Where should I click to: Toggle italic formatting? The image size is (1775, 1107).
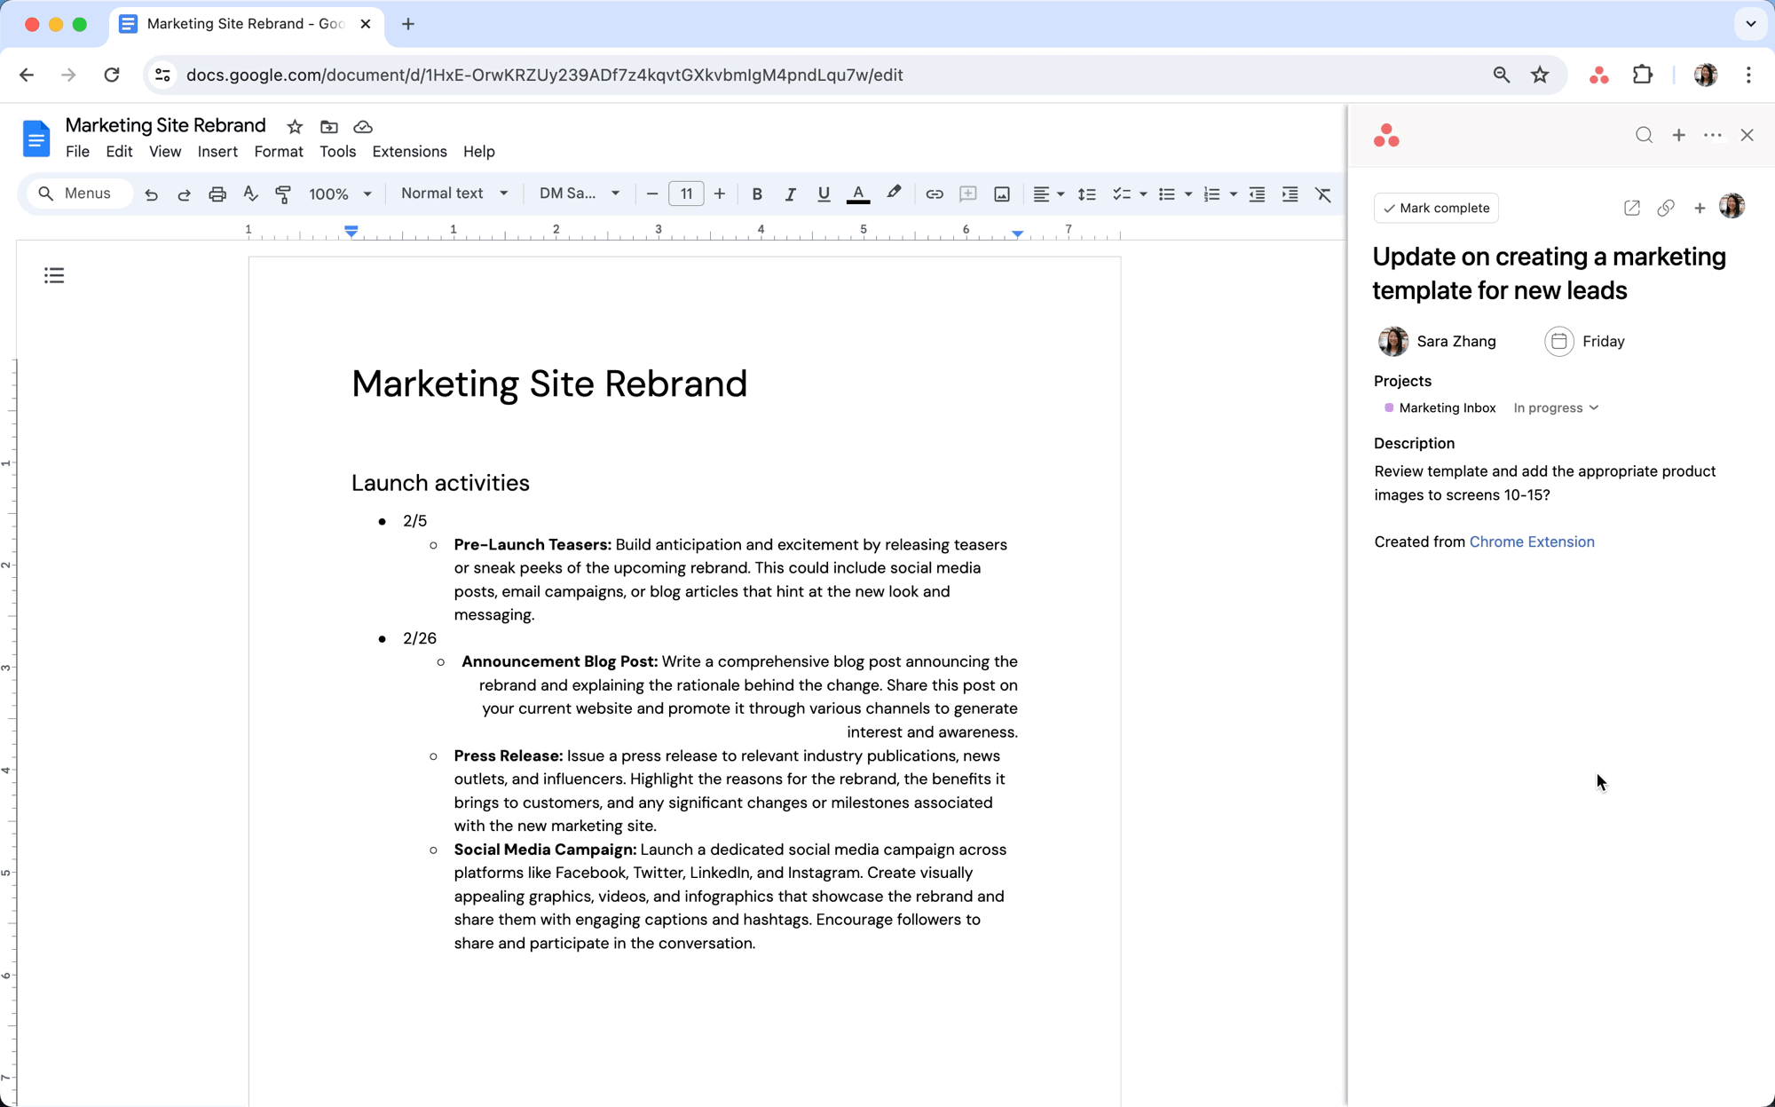click(x=790, y=194)
